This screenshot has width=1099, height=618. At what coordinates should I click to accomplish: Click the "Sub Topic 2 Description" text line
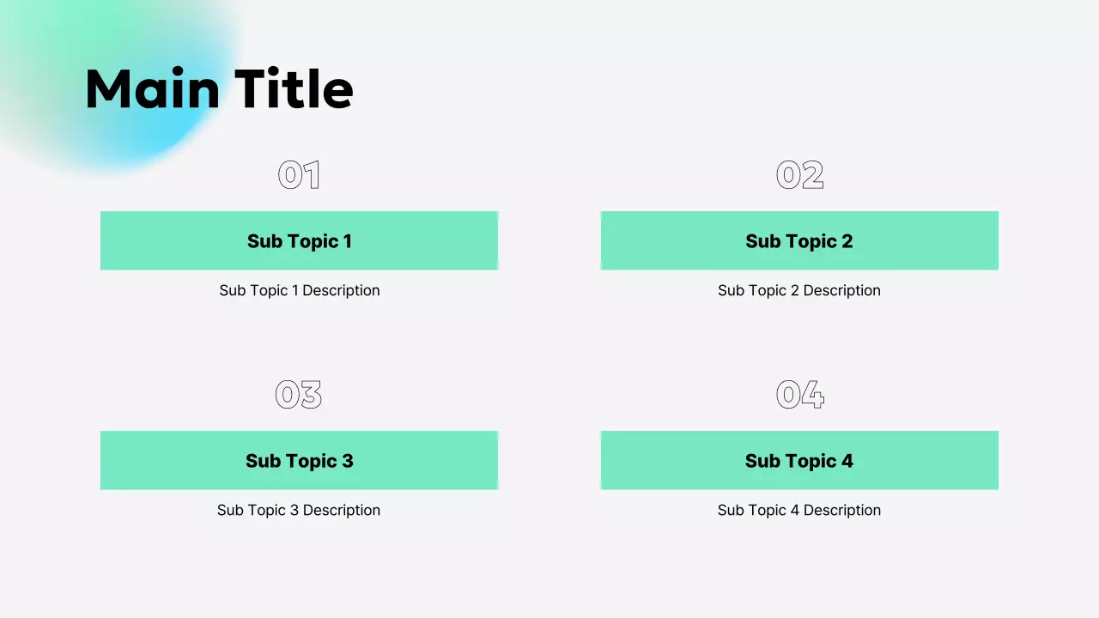pyautogui.click(x=799, y=290)
